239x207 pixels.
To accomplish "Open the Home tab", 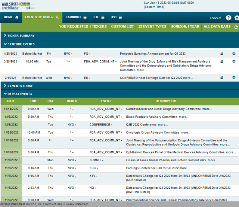I will [11, 17].
